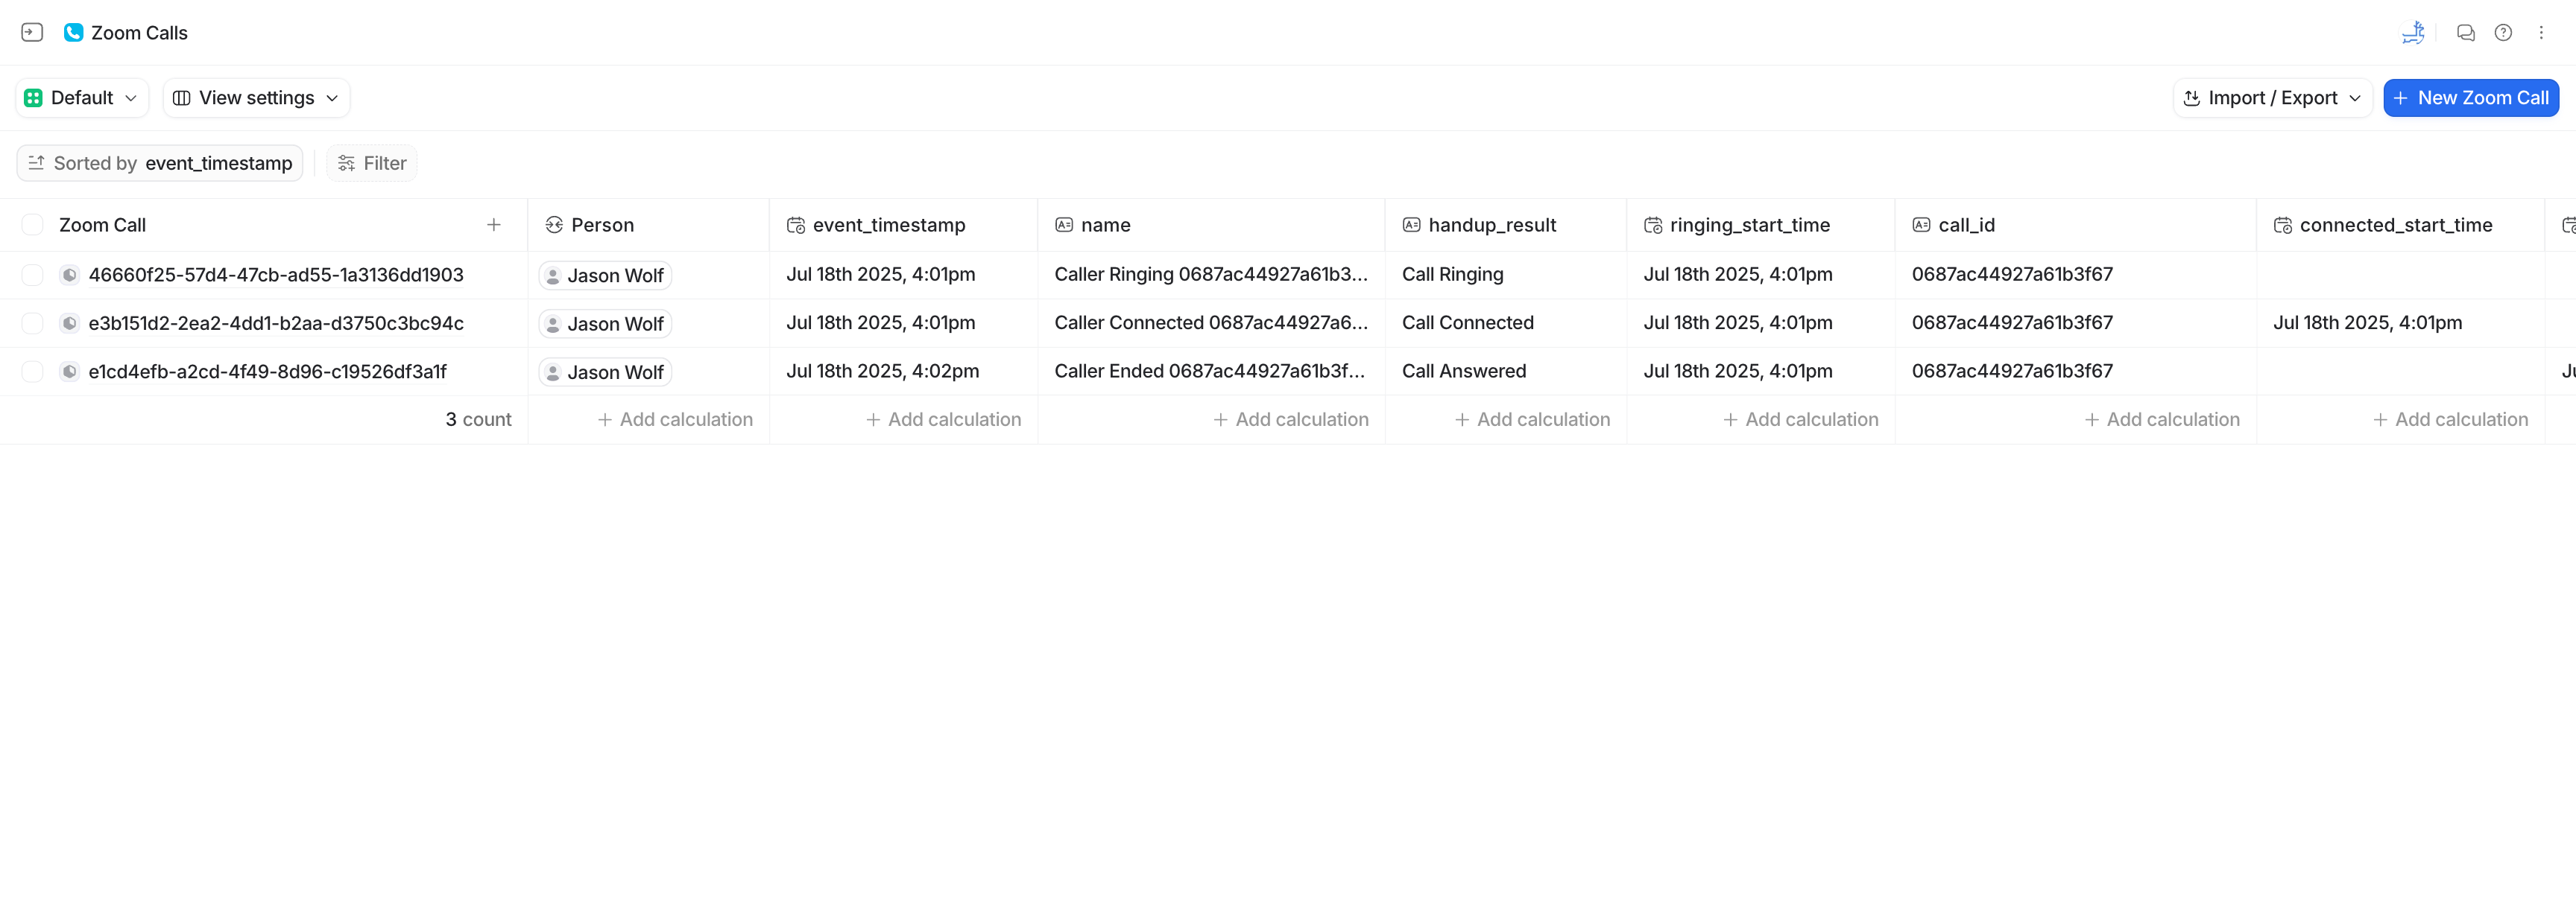Check the row 46660f25-57d4-47cb-ad55-1a3136dd1903
This screenshot has height=898, width=2576.
point(32,275)
